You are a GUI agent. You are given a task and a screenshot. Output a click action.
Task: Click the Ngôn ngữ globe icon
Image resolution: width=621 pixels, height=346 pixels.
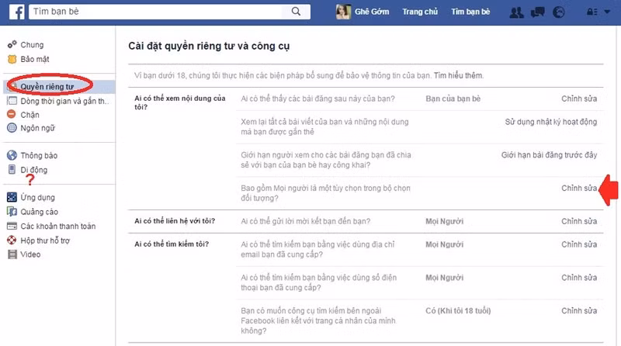click(12, 128)
